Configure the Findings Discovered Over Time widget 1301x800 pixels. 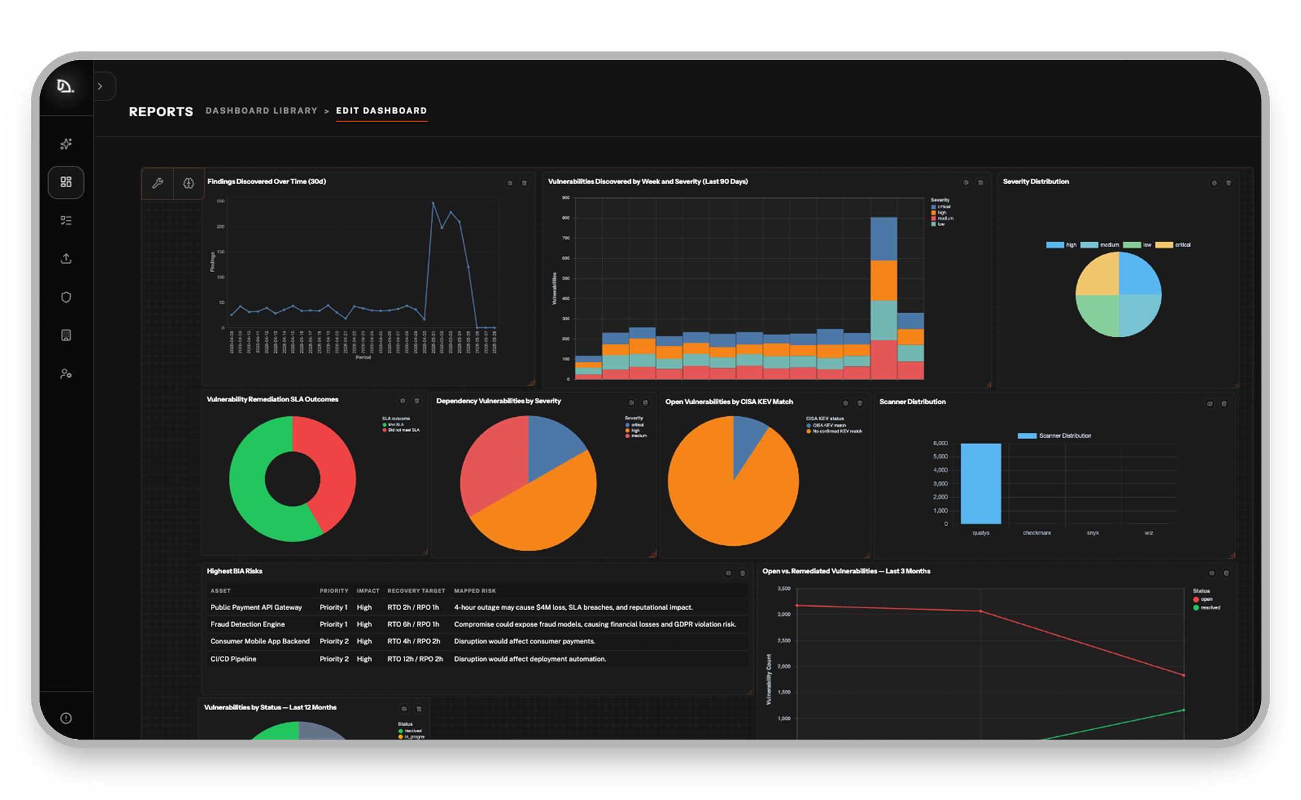[x=509, y=183]
